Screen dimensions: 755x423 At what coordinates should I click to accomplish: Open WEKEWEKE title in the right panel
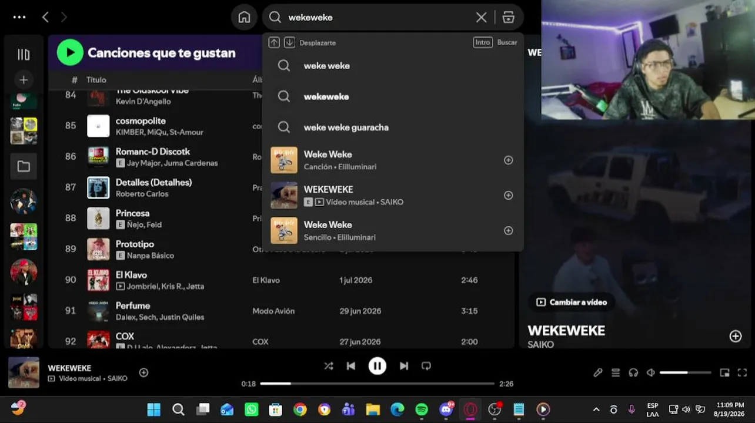[566, 330]
